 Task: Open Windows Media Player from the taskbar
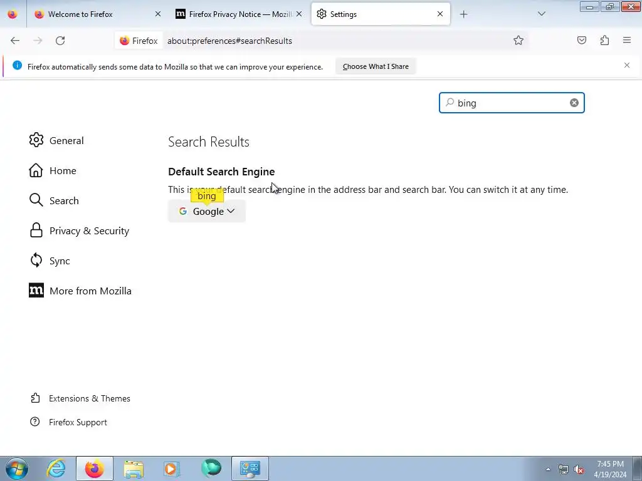pos(171,468)
